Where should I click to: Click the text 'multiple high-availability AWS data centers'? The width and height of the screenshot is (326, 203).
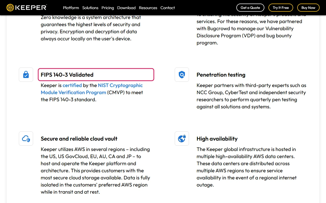click(x=246, y=156)
